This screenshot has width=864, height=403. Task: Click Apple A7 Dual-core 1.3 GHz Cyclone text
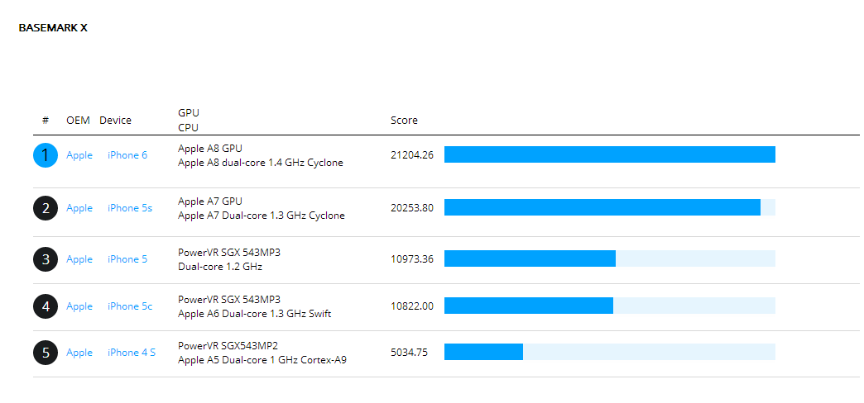[262, 216]
